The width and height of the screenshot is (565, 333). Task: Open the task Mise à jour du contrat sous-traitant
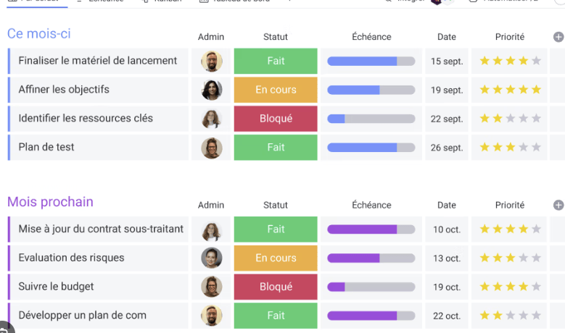click(x=101, y=229)
